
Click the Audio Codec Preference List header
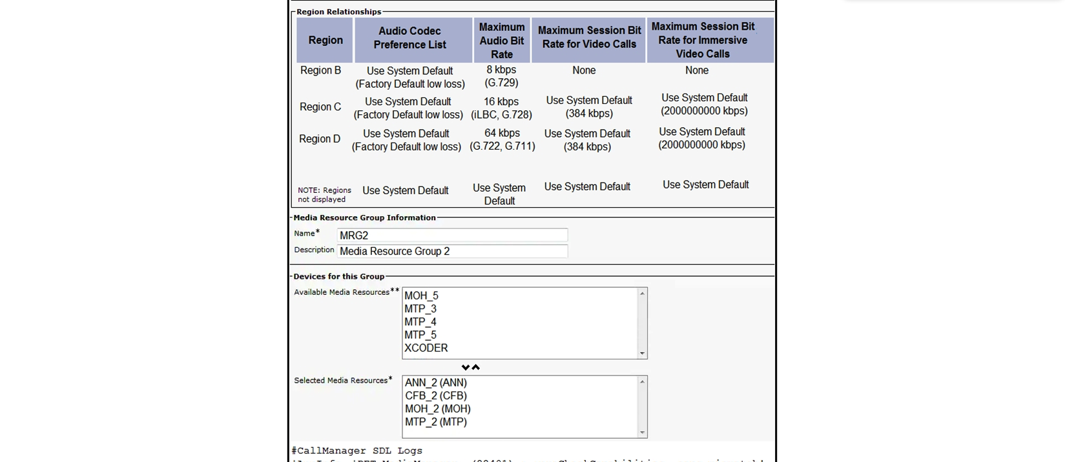413,40
